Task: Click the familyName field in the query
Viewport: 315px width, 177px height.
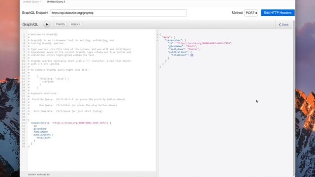Action: pos(40,132)
